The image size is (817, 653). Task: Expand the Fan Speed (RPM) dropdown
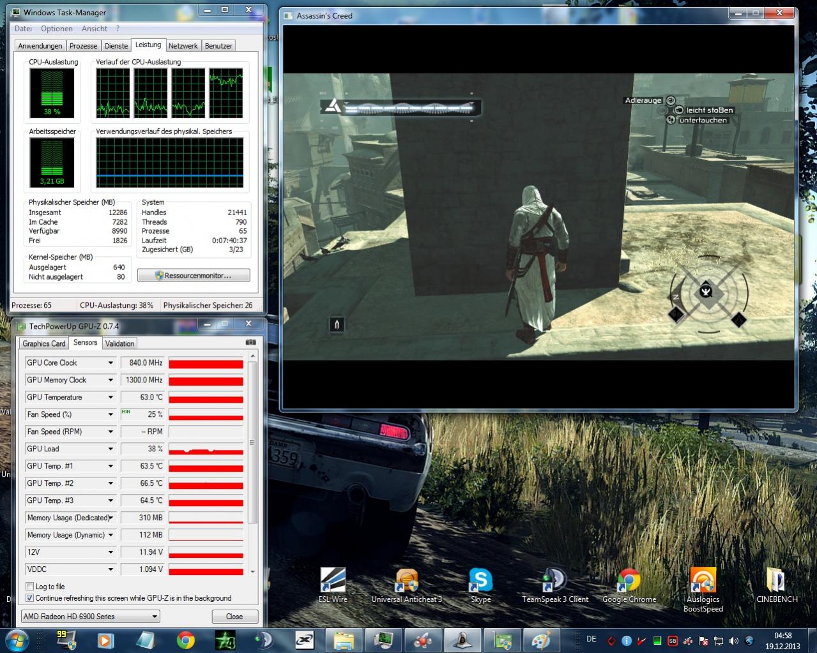click(111, 432)
